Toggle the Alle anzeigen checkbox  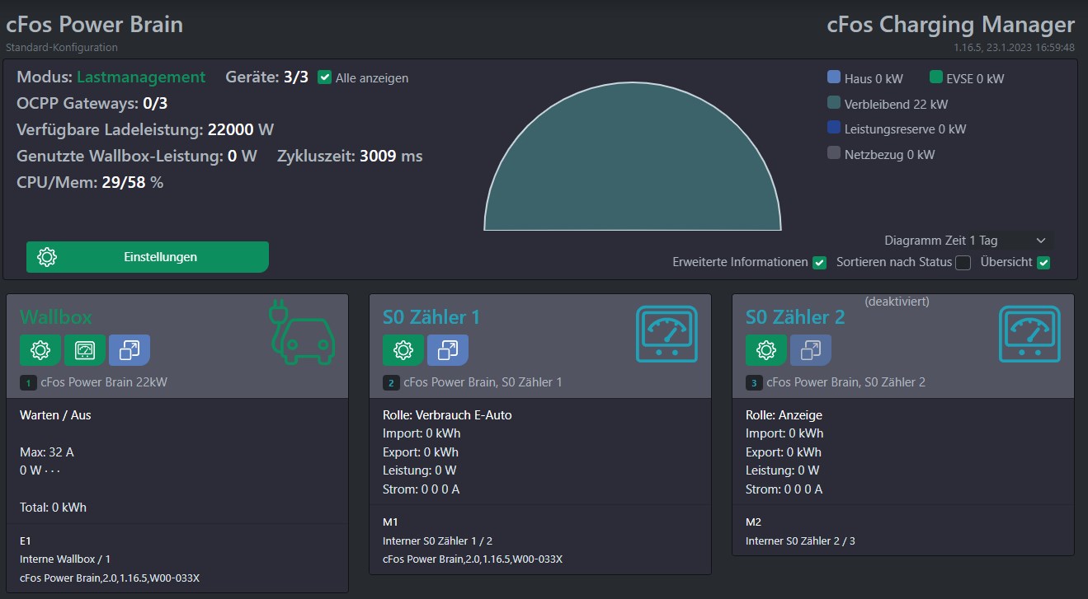coord(325,77)
